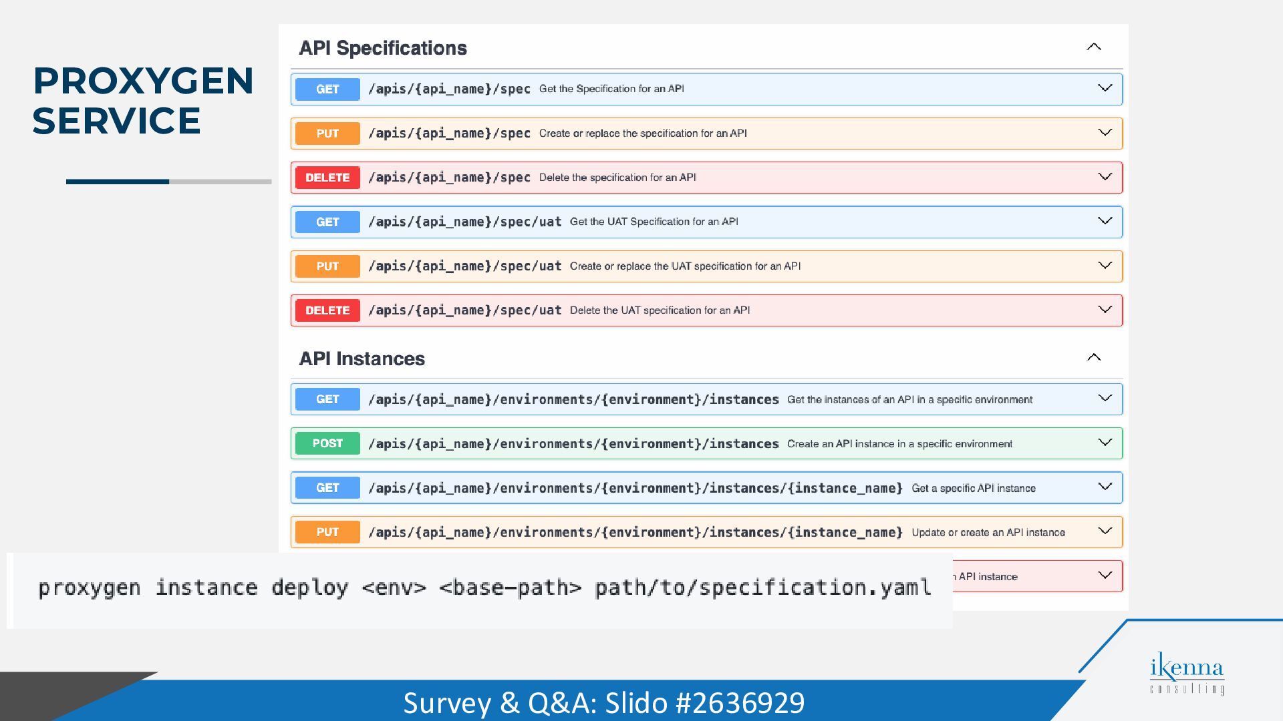The image size is (1283, 721).
Task: Select instances path in GET instances list row
Action: pos(573,399)
